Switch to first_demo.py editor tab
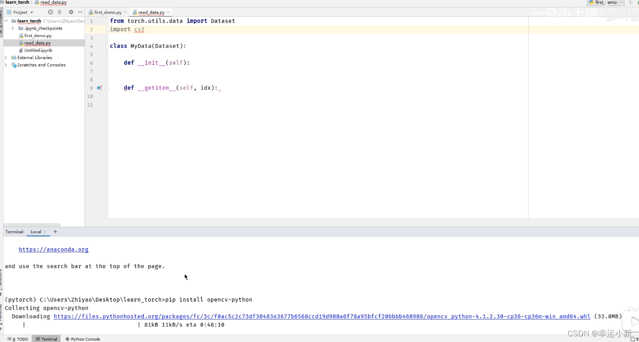 pyautogui.click(x=108, y=12)
